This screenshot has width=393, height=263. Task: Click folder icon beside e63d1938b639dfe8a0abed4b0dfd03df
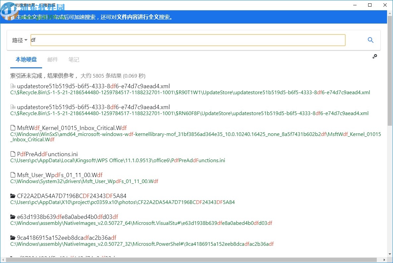coord(13,217)
